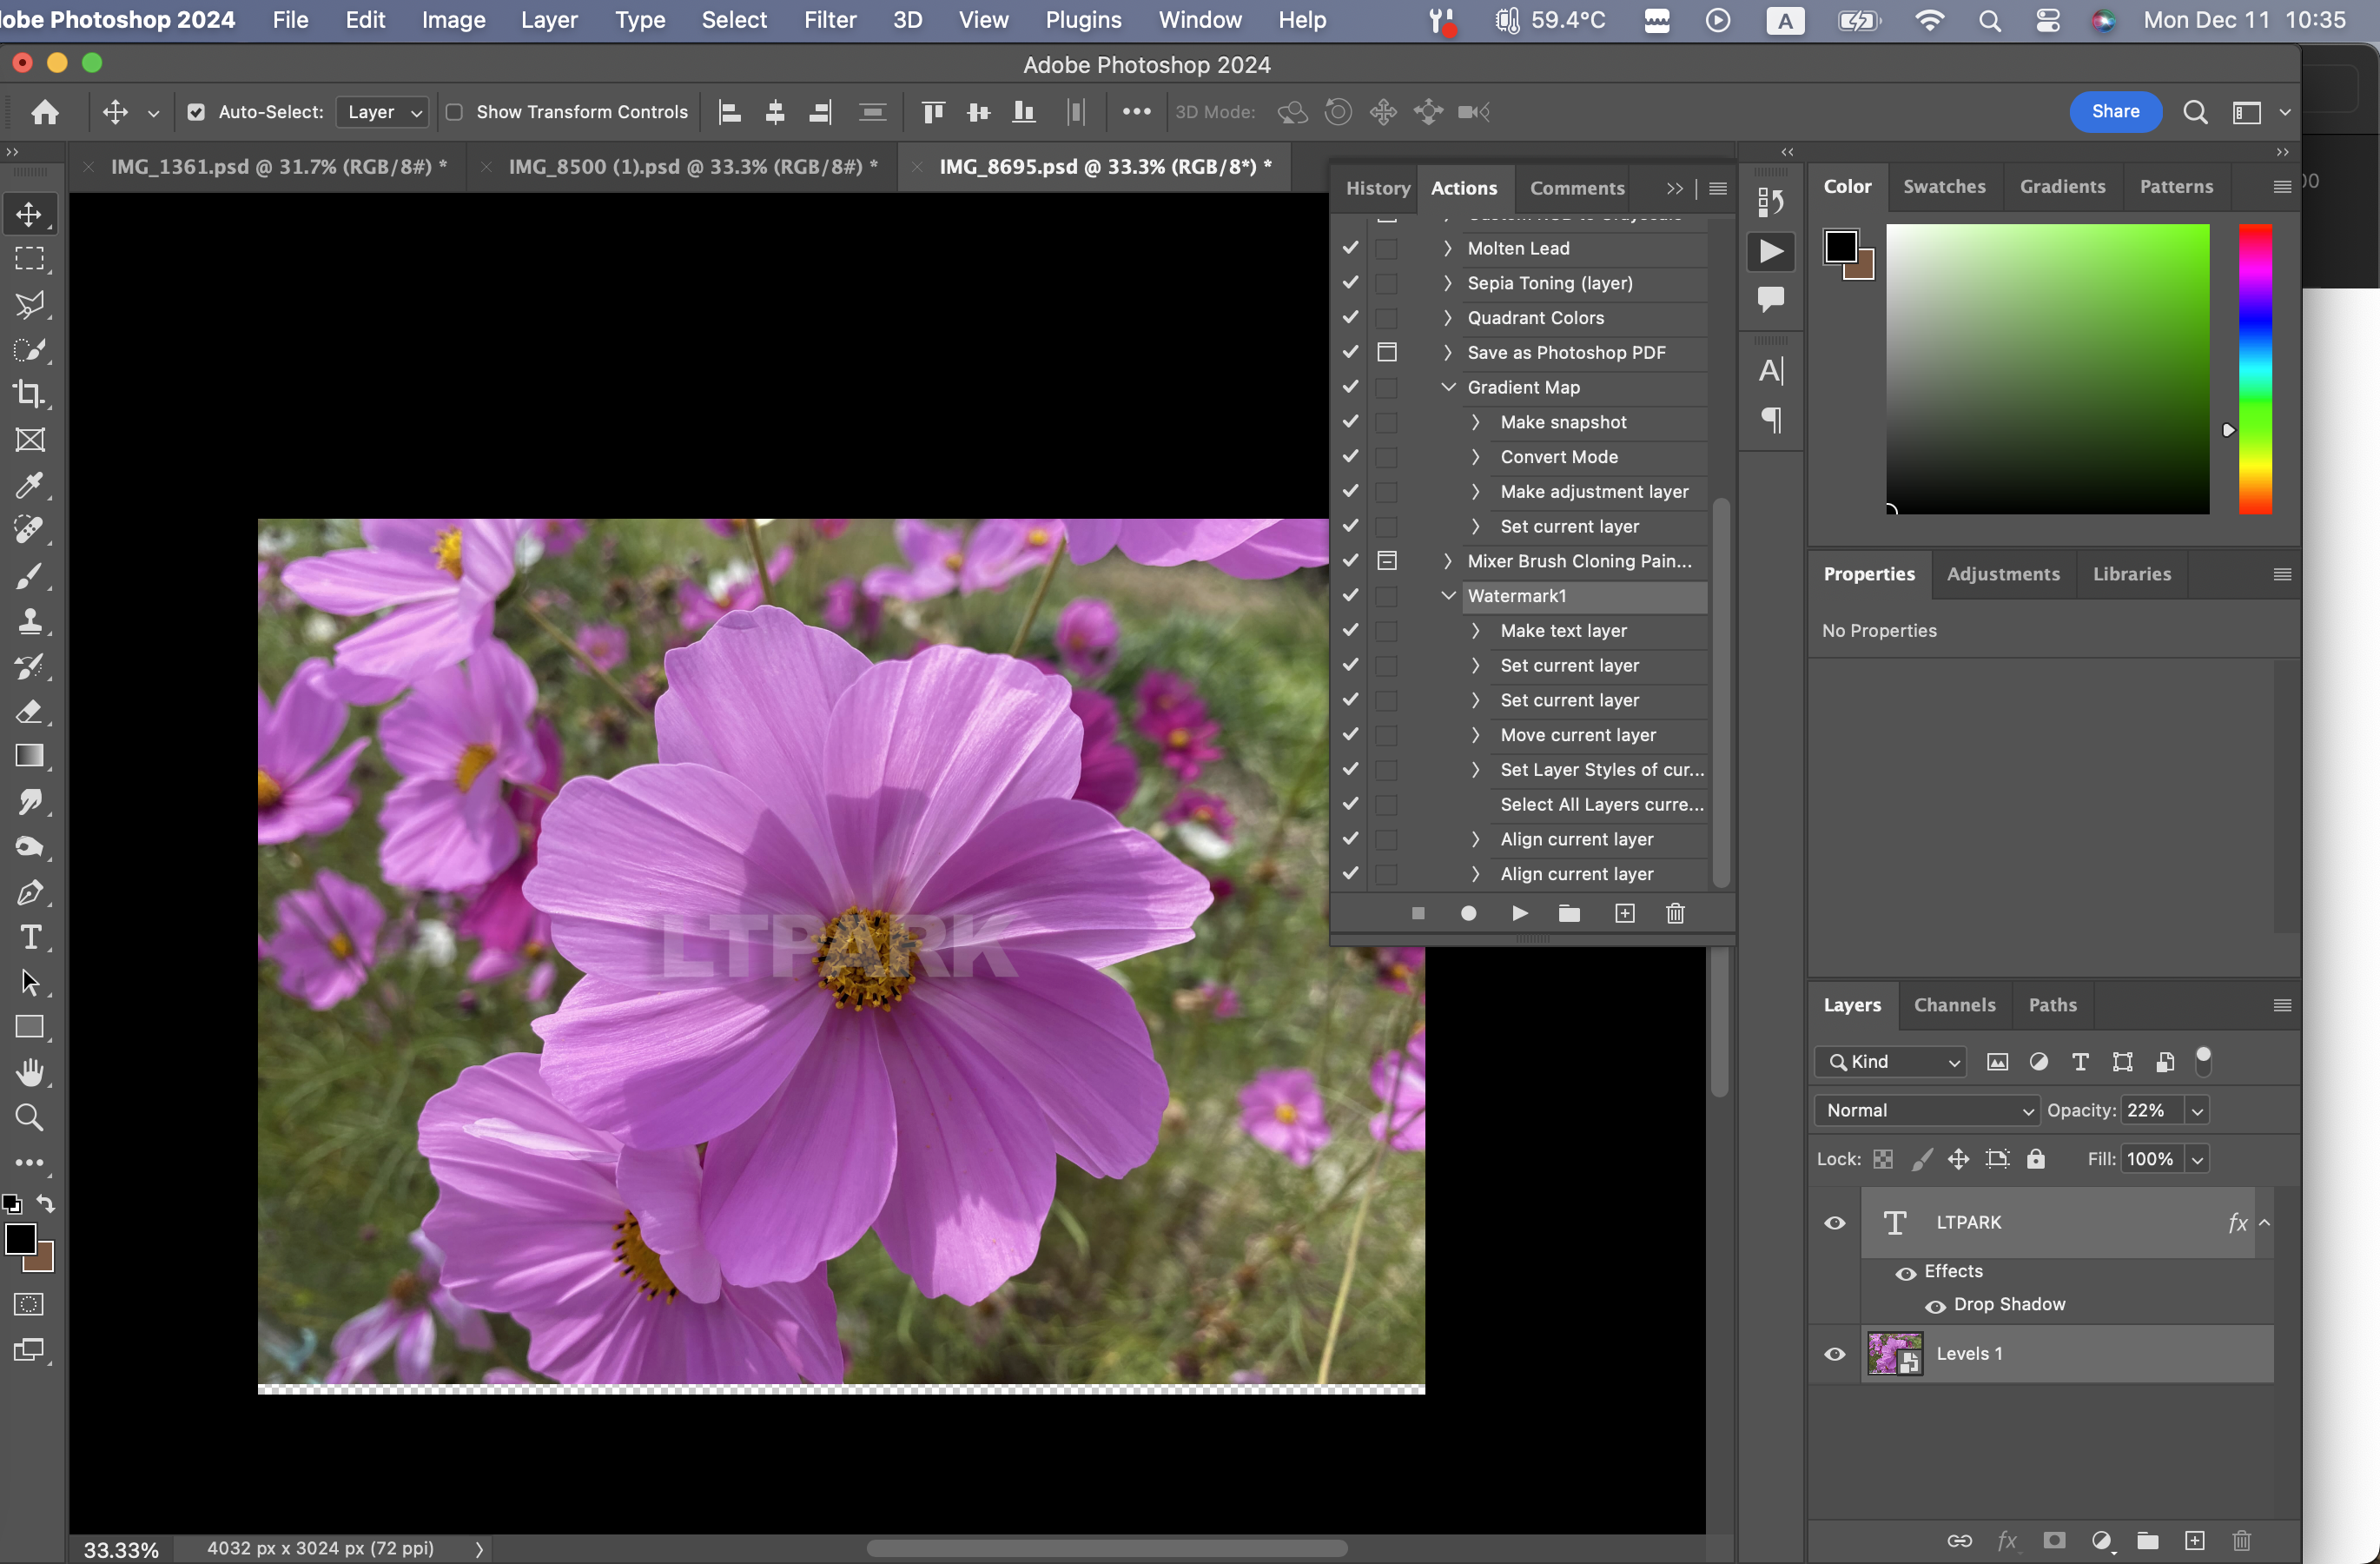Select the Horizontal Type tool
2380x1564 pixels.
pyautogui.click(x=29, y=938)
